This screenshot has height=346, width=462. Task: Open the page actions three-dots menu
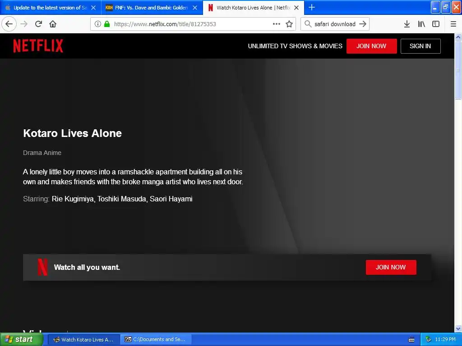(x=277, y=24)
